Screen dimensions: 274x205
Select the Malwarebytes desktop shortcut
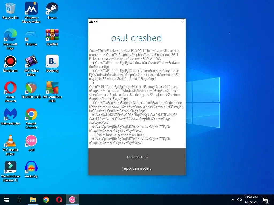(10, 117)
